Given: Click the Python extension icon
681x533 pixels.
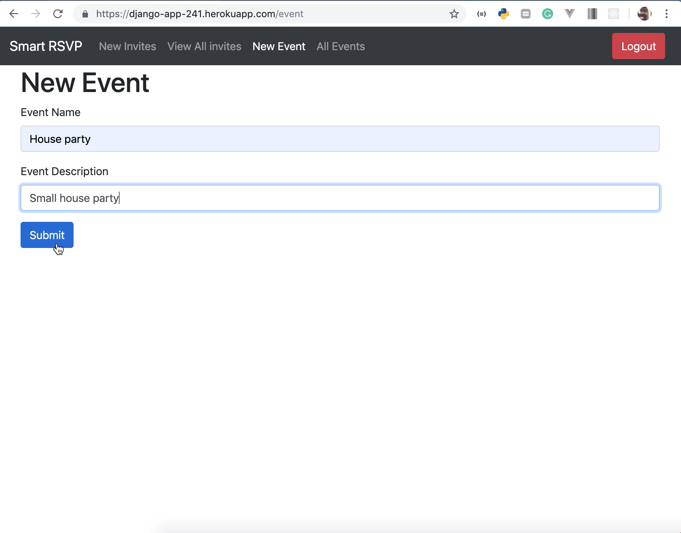Looking at the screenshot, I should tap(503, 14).
